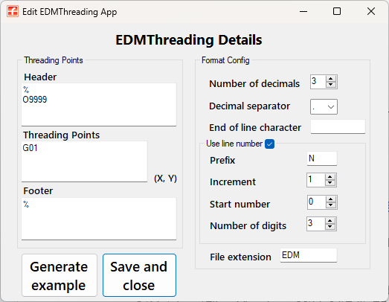Decrease the Number of decimals value
This screenshot has height=302, width=389.
pos(330,85)
